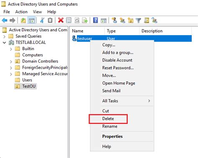198x158 pixels.
Task: Click the TESTLAB.LOCAL domain icon
Action: pos(11,43)
